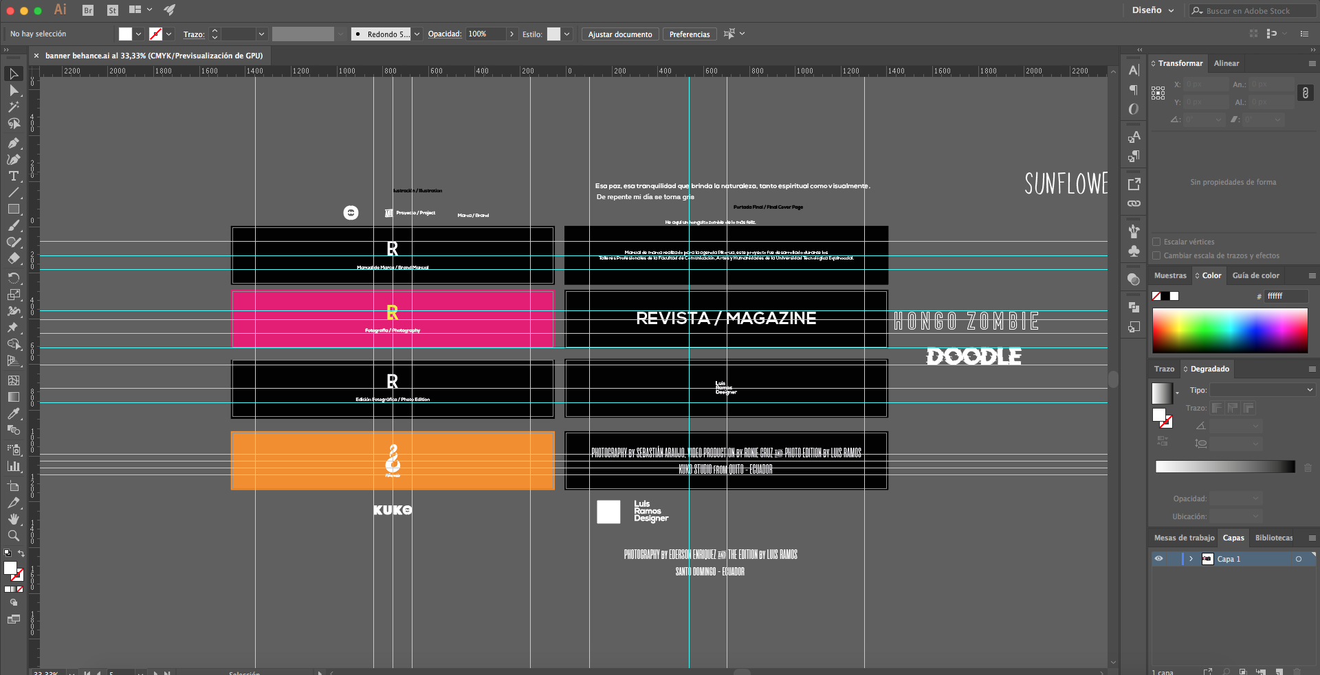The image size is (1320, 675).
Task: Open the Diseño workspace switcher
Action: (1153, 10)
